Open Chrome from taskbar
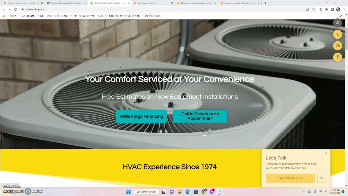The width and height of the screenshot is (348, 196). click(204, 192)
